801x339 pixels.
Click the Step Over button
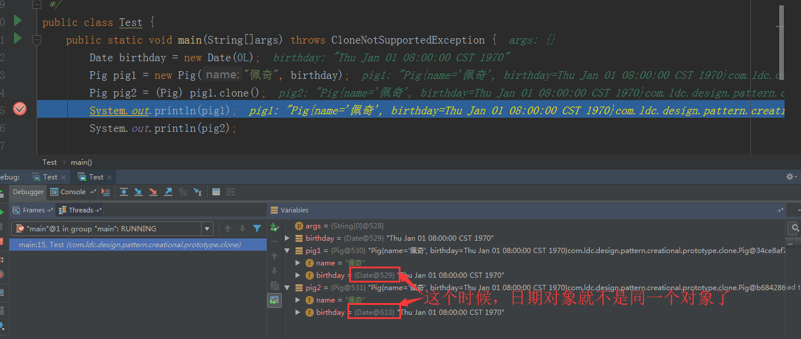pos(124,192)
